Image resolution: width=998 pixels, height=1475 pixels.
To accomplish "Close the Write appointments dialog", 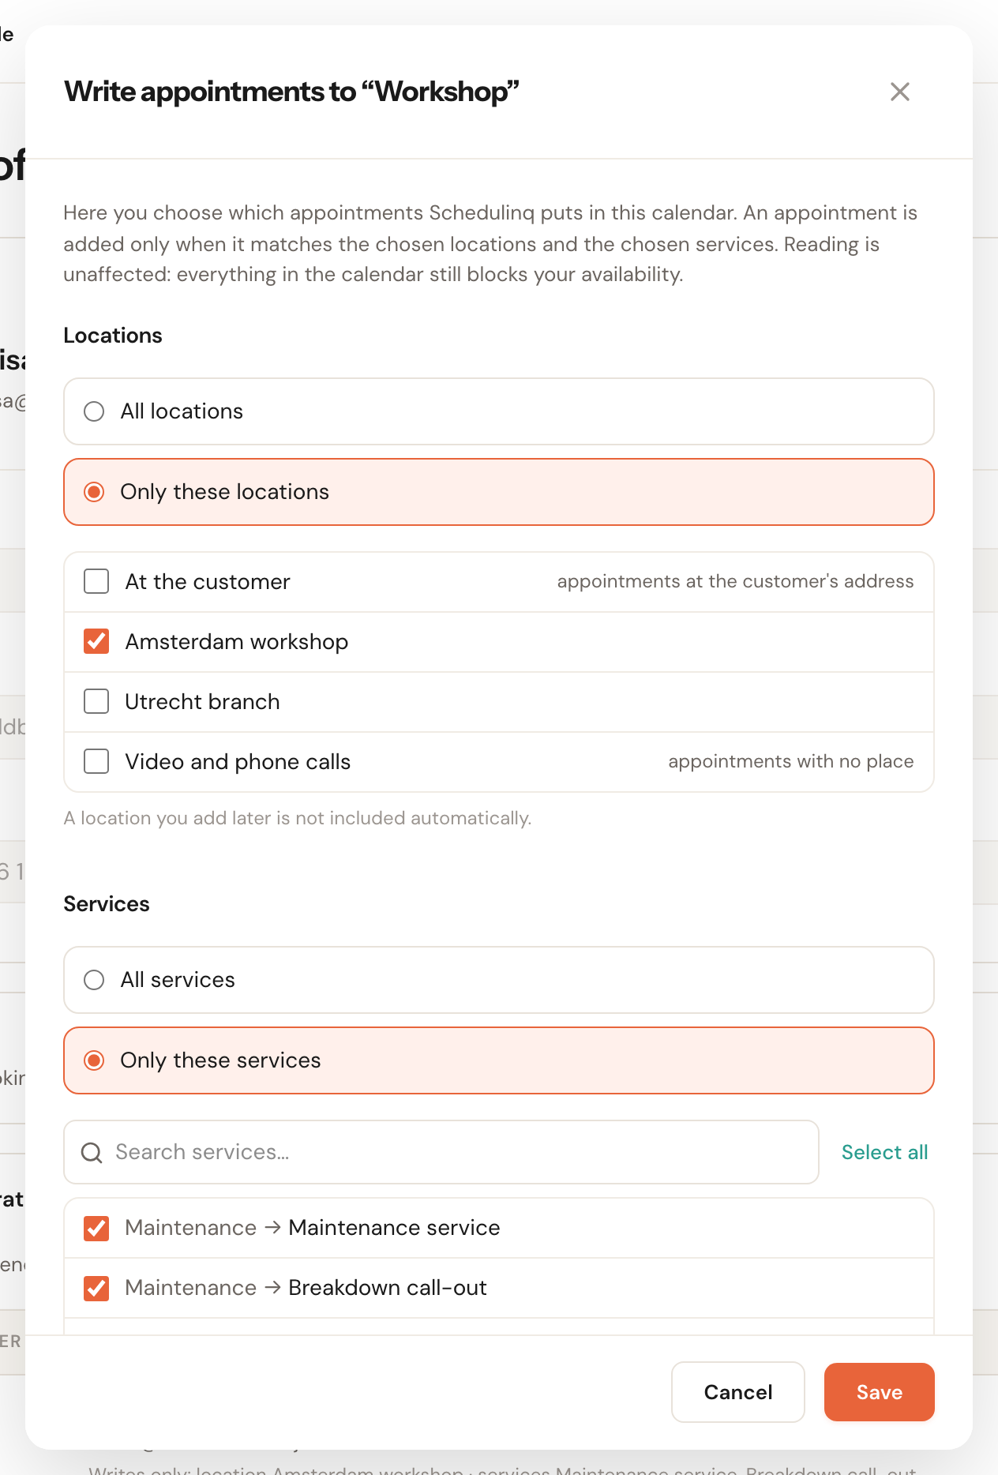I will (x=899, y=92).
